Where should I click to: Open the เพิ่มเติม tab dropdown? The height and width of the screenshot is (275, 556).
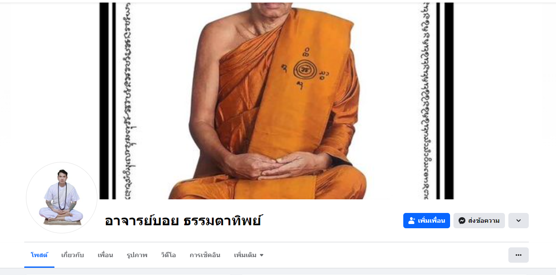pyautogui.click(x=249, y=255)
